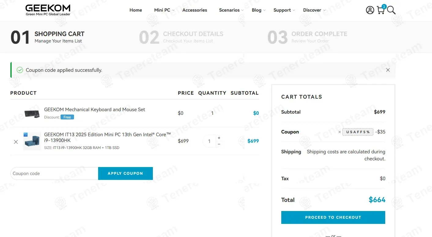The height and width of the screenshot is (237, 432).
Task: Expand the Scenarios dropdown menu
Action: point(231,10)
